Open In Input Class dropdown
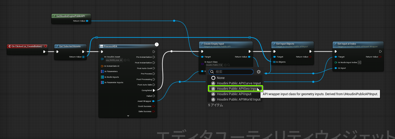Screen dimensions: 395x139 point(214,65)
